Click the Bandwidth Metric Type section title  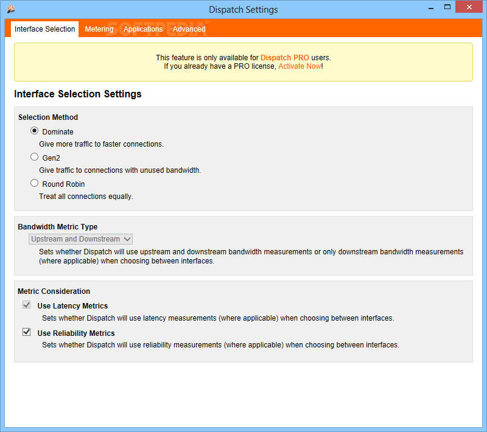[57, 227]
